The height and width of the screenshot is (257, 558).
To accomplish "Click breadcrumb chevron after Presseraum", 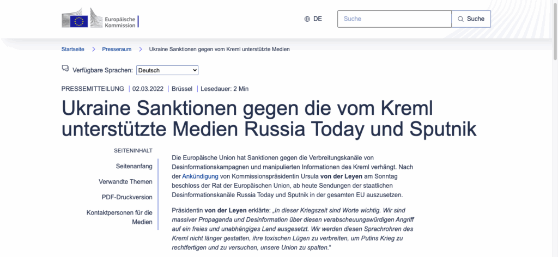I will click(x=141, y=49).
